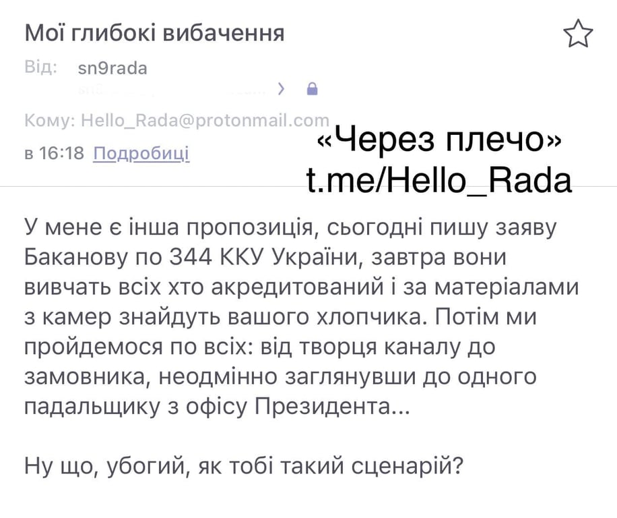Click the line starting У мене є інша
Image resolution: width=617 pixels, height=518 pixels.
tap(291, 228)
